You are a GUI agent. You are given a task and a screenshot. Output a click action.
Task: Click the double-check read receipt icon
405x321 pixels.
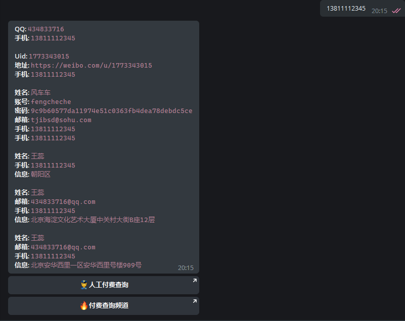point(396,11)
